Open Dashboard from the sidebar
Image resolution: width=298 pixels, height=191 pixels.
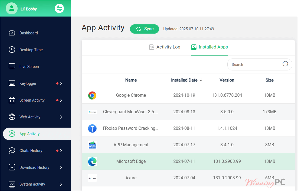click(x=28, y=33)
